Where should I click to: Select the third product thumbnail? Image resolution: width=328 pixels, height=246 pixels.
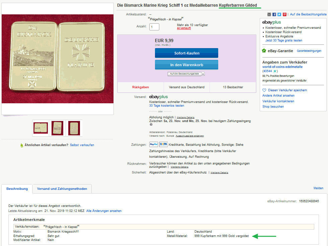[74, 128]
